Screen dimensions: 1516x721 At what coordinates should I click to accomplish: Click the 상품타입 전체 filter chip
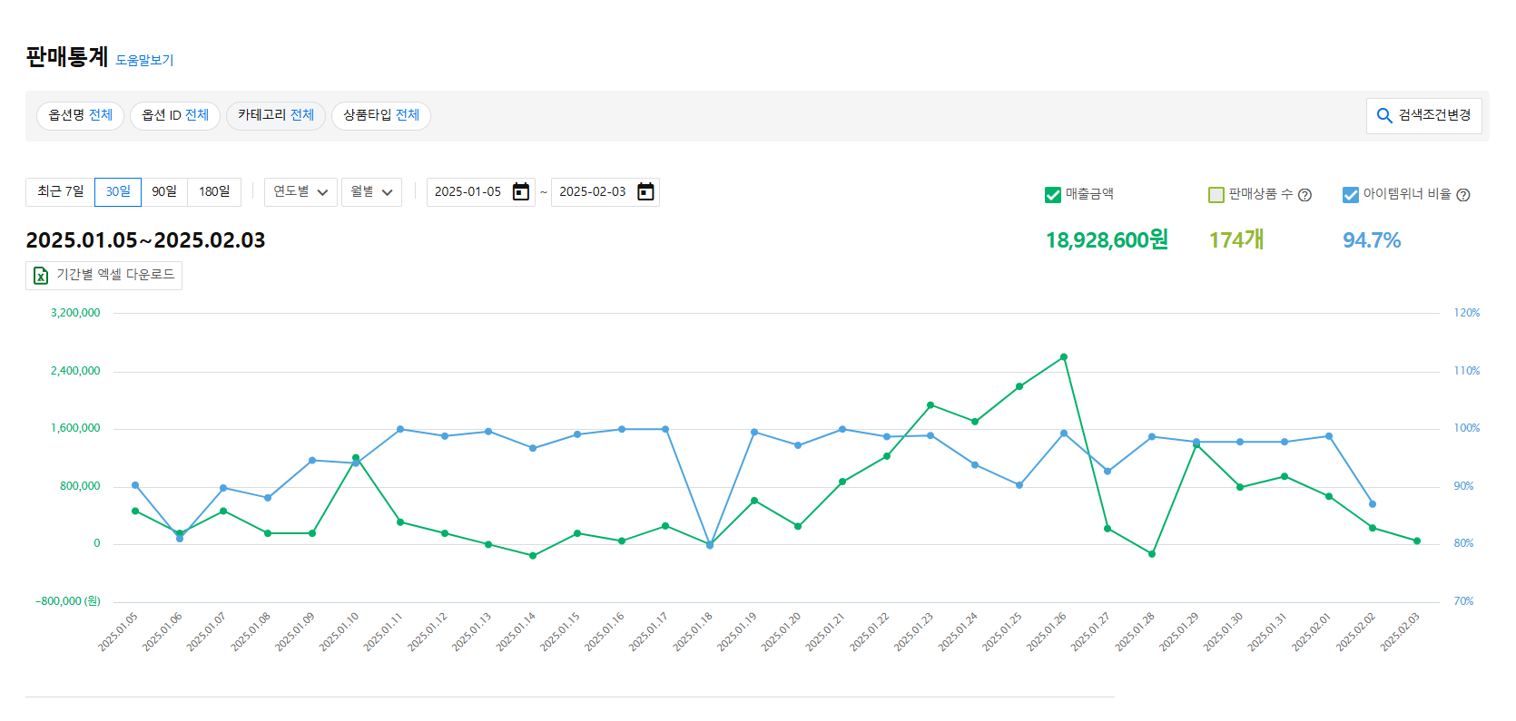[380, 115]
